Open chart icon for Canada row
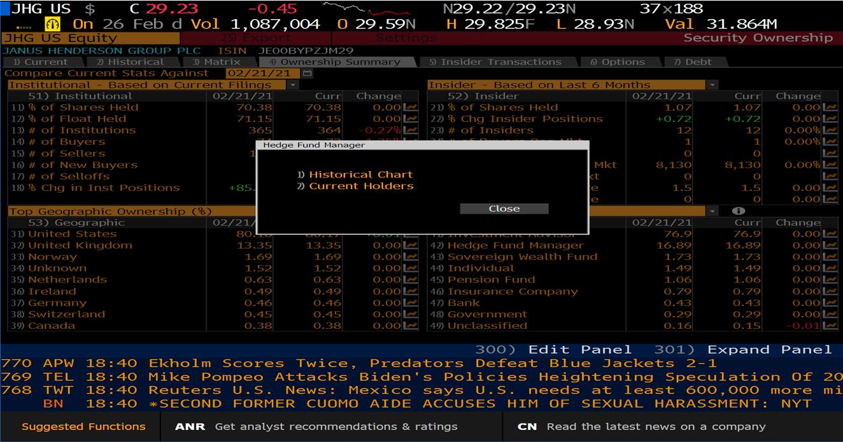 point(411,326)
